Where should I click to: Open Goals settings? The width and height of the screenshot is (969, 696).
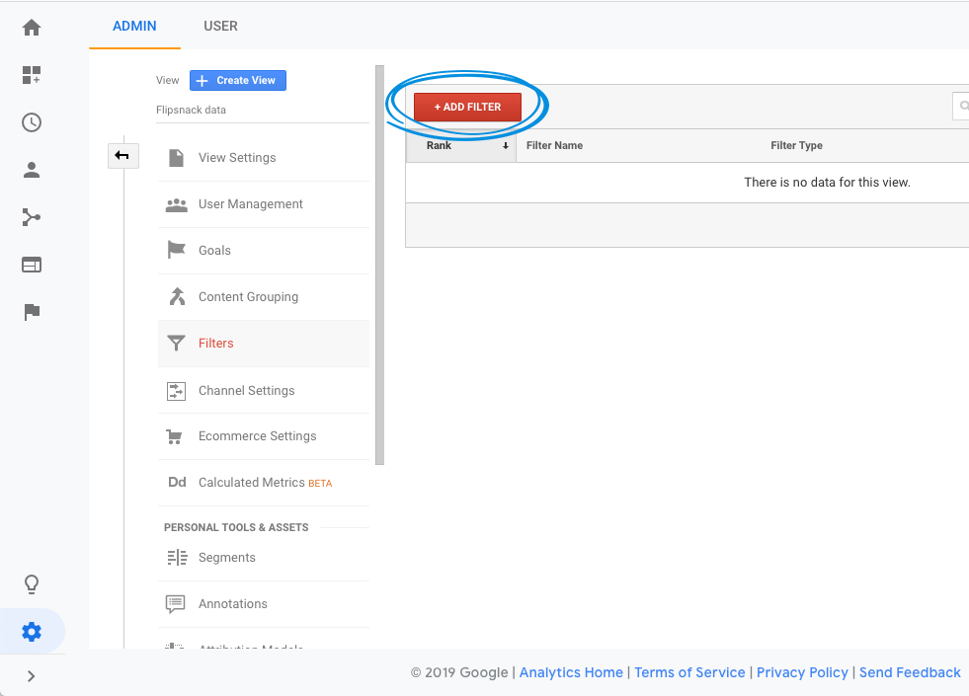(x=264, y=250)
